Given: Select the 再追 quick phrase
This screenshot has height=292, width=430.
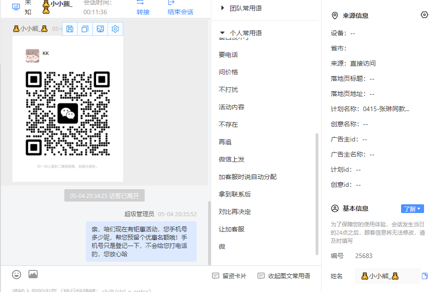Looking at the screenshot, I should pyautogui.click(x=225, y=142).
